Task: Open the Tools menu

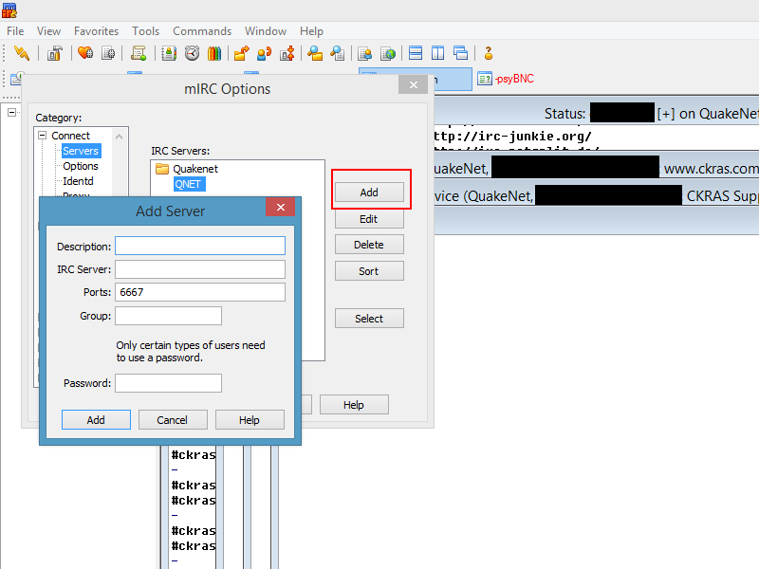Action: pos(146,31)
